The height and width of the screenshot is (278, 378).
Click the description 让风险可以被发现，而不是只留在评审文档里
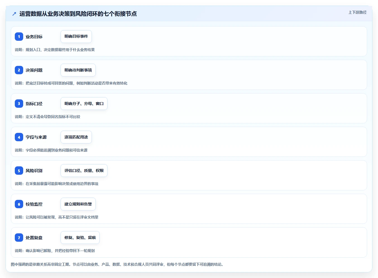pos(56,217)
